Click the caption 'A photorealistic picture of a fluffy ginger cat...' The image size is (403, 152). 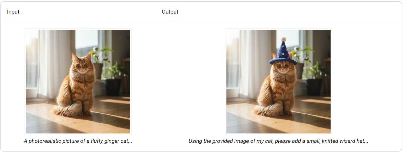click(x=78, y=141)
